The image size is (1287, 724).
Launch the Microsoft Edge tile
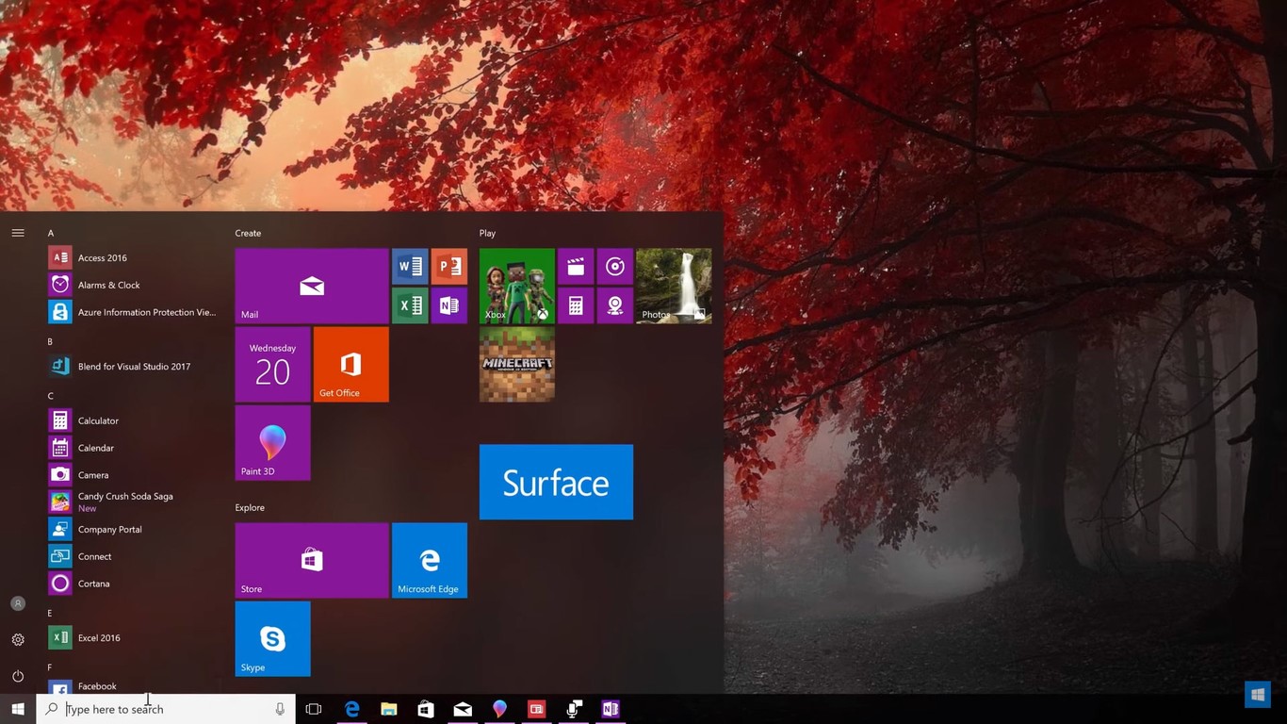click(430, 560)
